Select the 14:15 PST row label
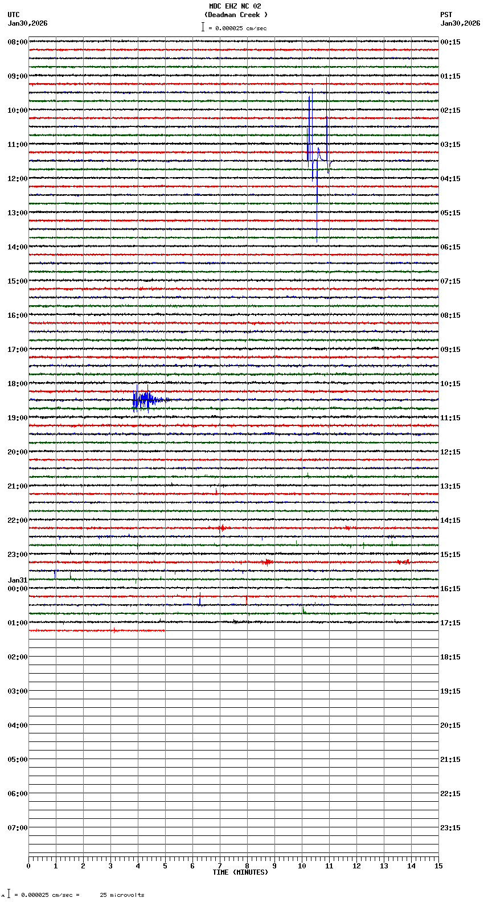The image size is (484, 902). pos(450,520)
